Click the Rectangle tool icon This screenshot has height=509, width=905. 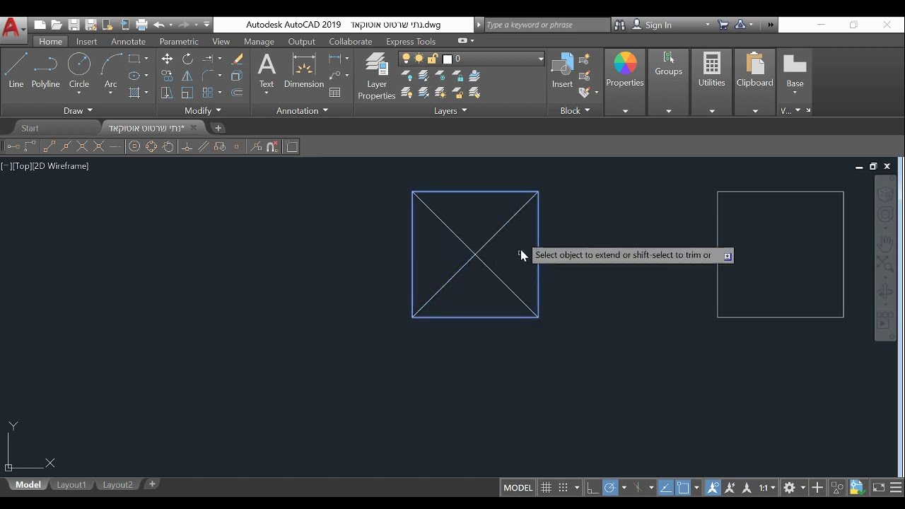(134, 59)
